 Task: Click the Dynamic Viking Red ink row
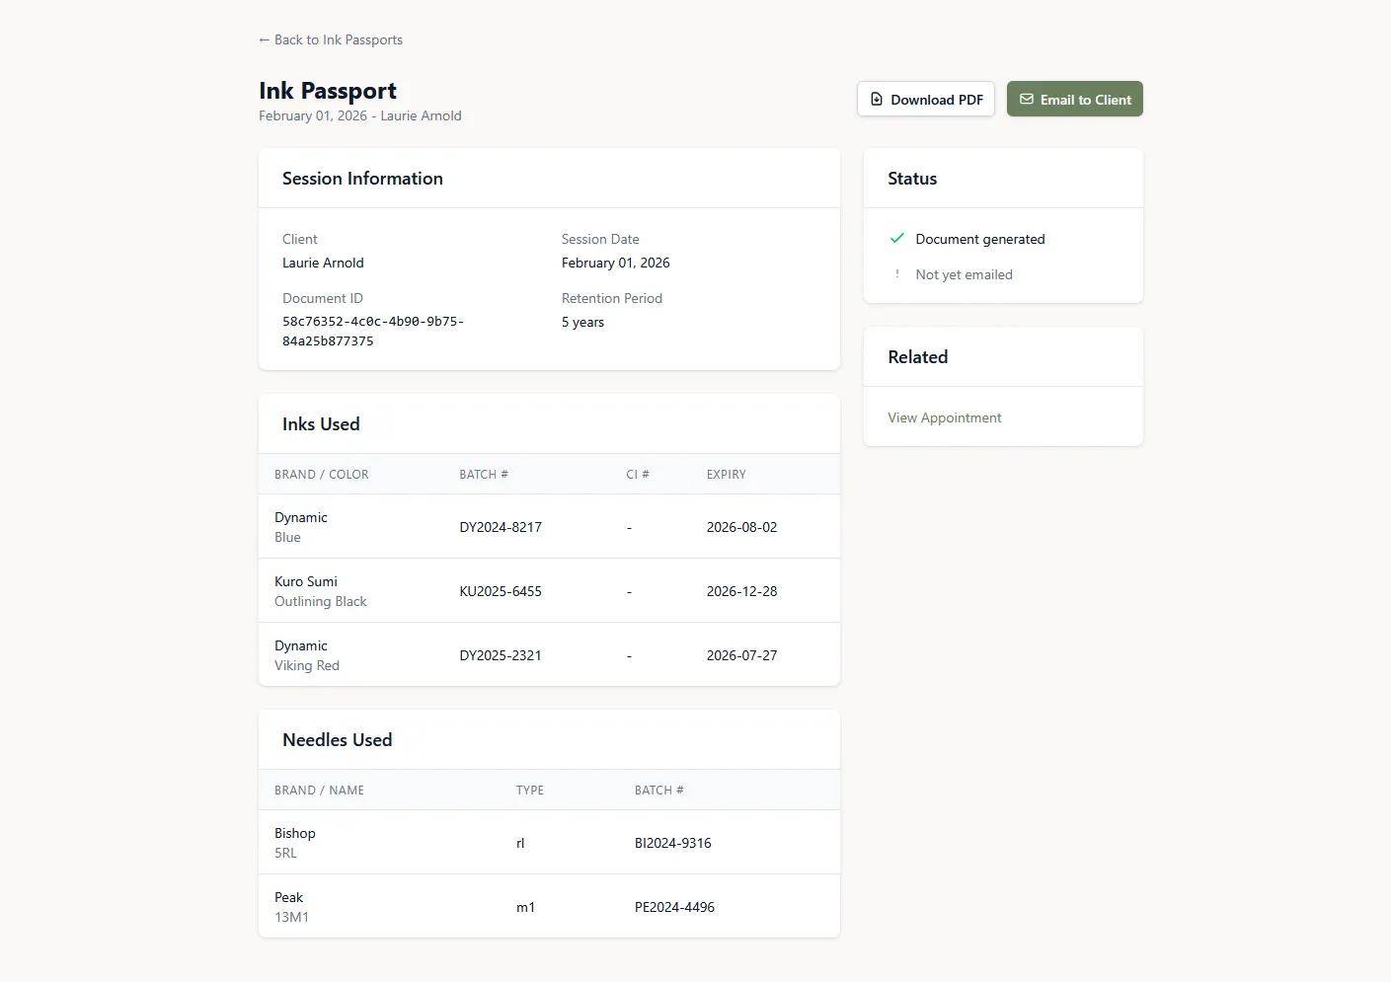549,655
